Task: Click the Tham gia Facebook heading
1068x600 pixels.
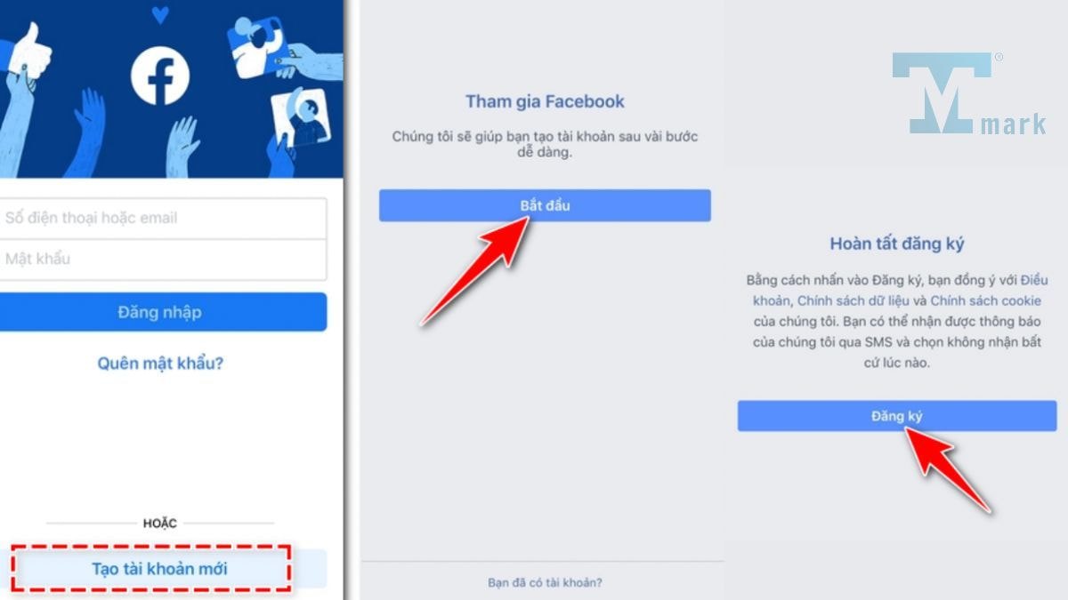Action: (x=545, y=102)
